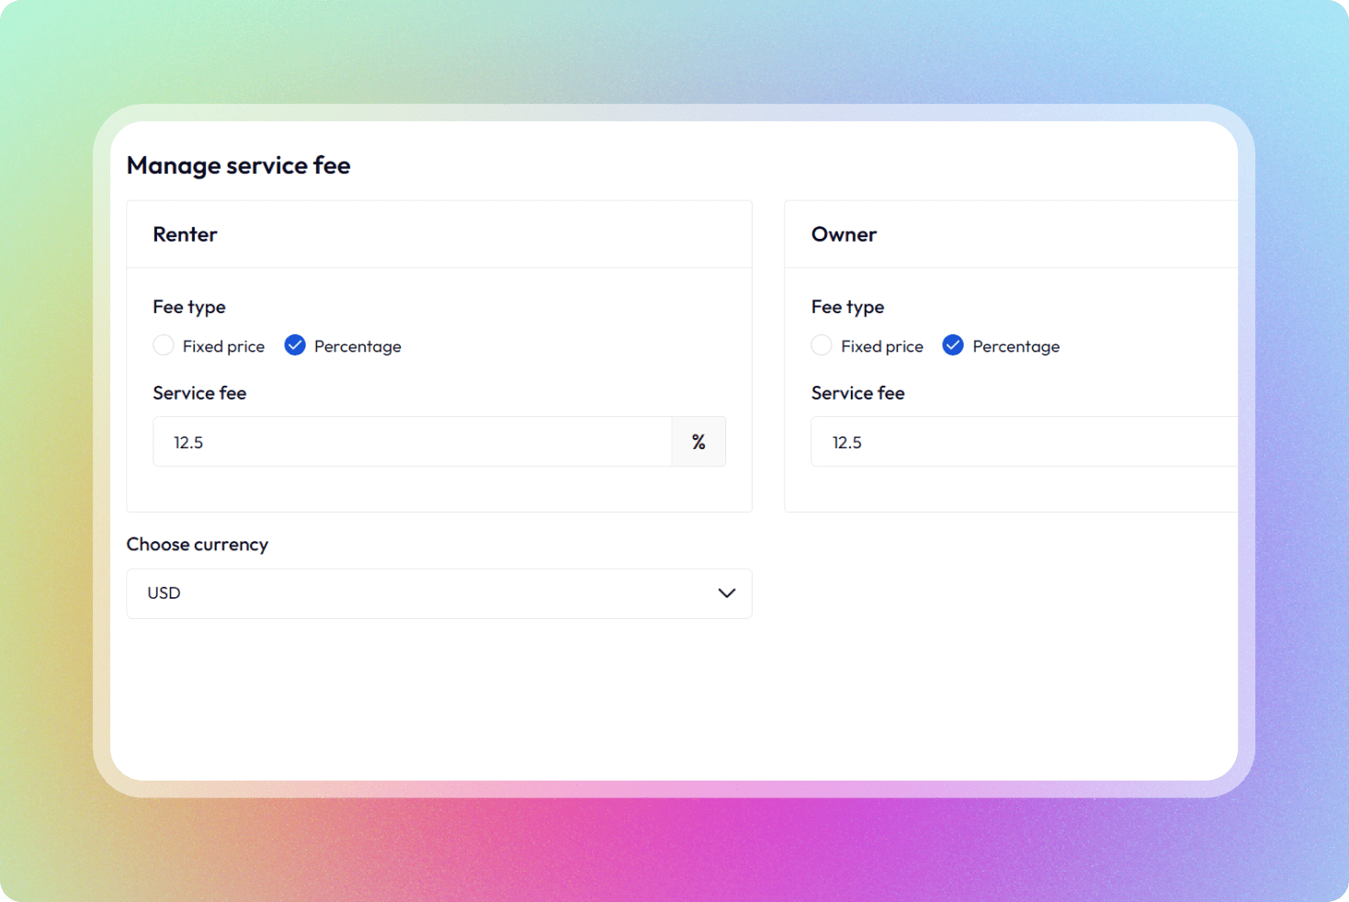Open the USD currency dropdown
Viewport: 1349px width, 902px height.
439,593
